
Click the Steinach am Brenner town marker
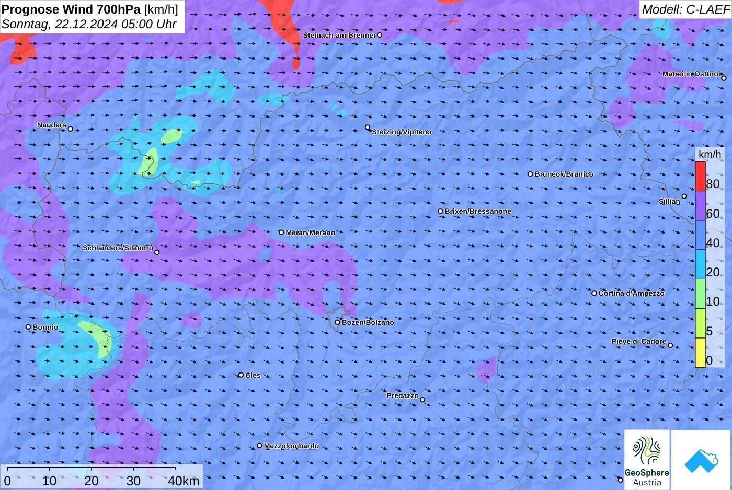[x=380, y=35]
